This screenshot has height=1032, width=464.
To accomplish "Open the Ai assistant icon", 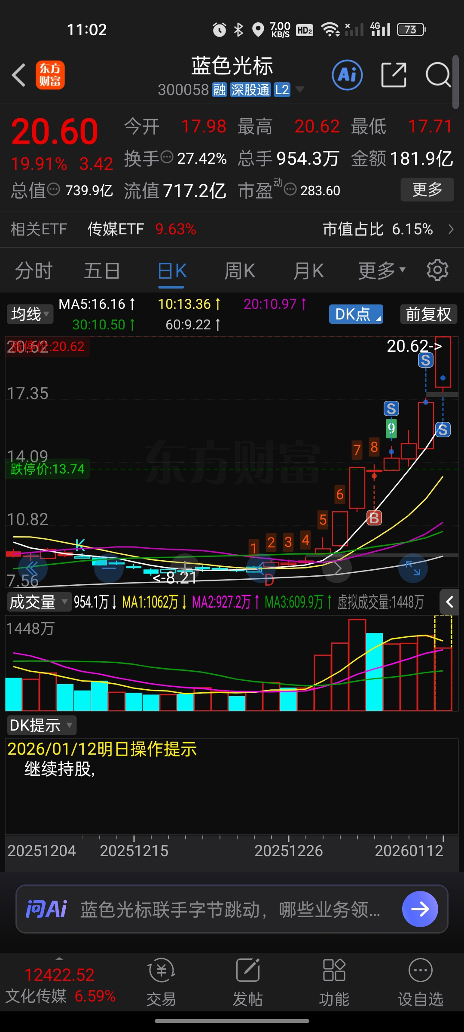I will [x=347, y=75].
